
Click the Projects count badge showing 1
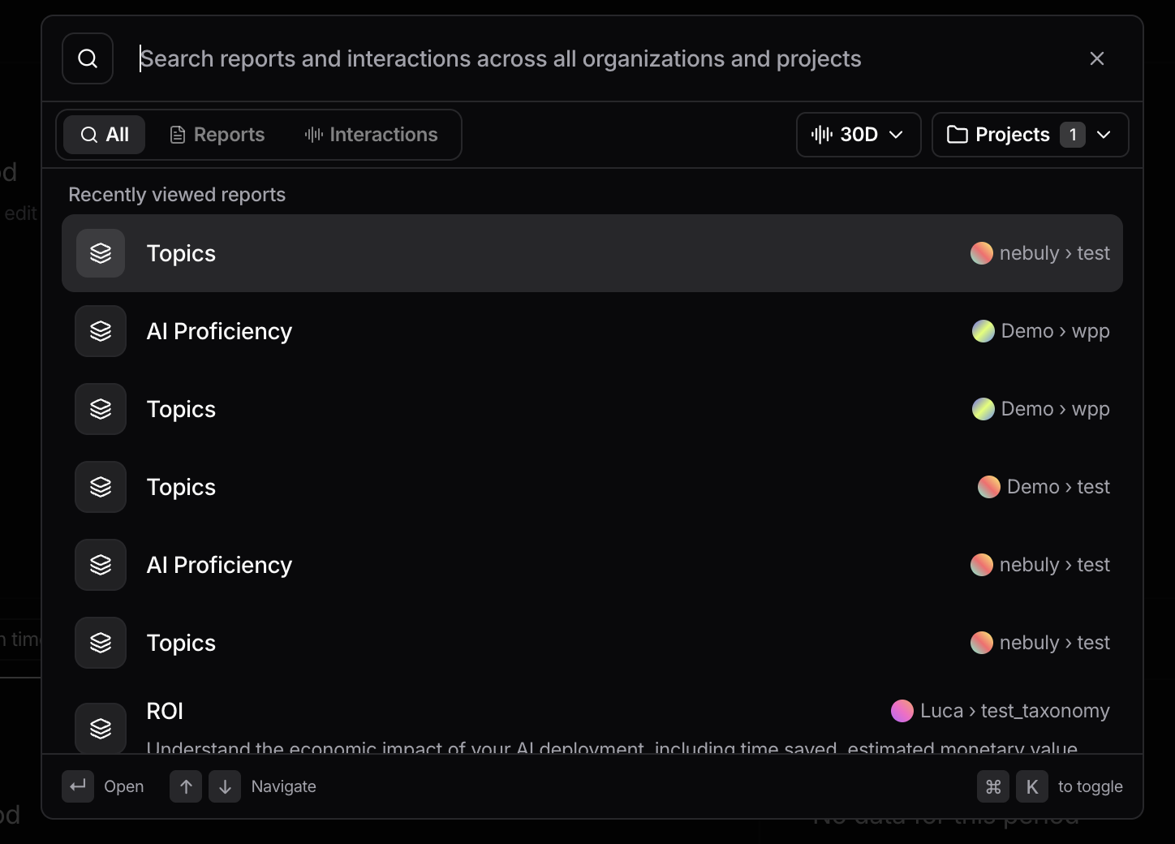[1073, 135]
